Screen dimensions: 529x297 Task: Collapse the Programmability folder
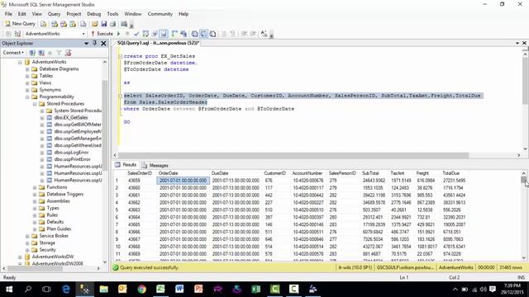tap(27, 97)
